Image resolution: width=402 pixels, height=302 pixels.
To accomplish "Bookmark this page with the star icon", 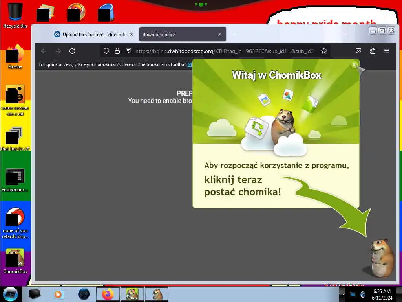I will coord(324,51).
